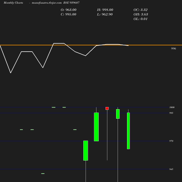Click the "OL: 0.01" reading
Image resolution: width=182 pixels, height=182 pixels.
(x=141, y=19)
